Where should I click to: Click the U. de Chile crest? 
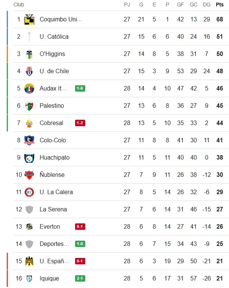(x=29, y=71)
